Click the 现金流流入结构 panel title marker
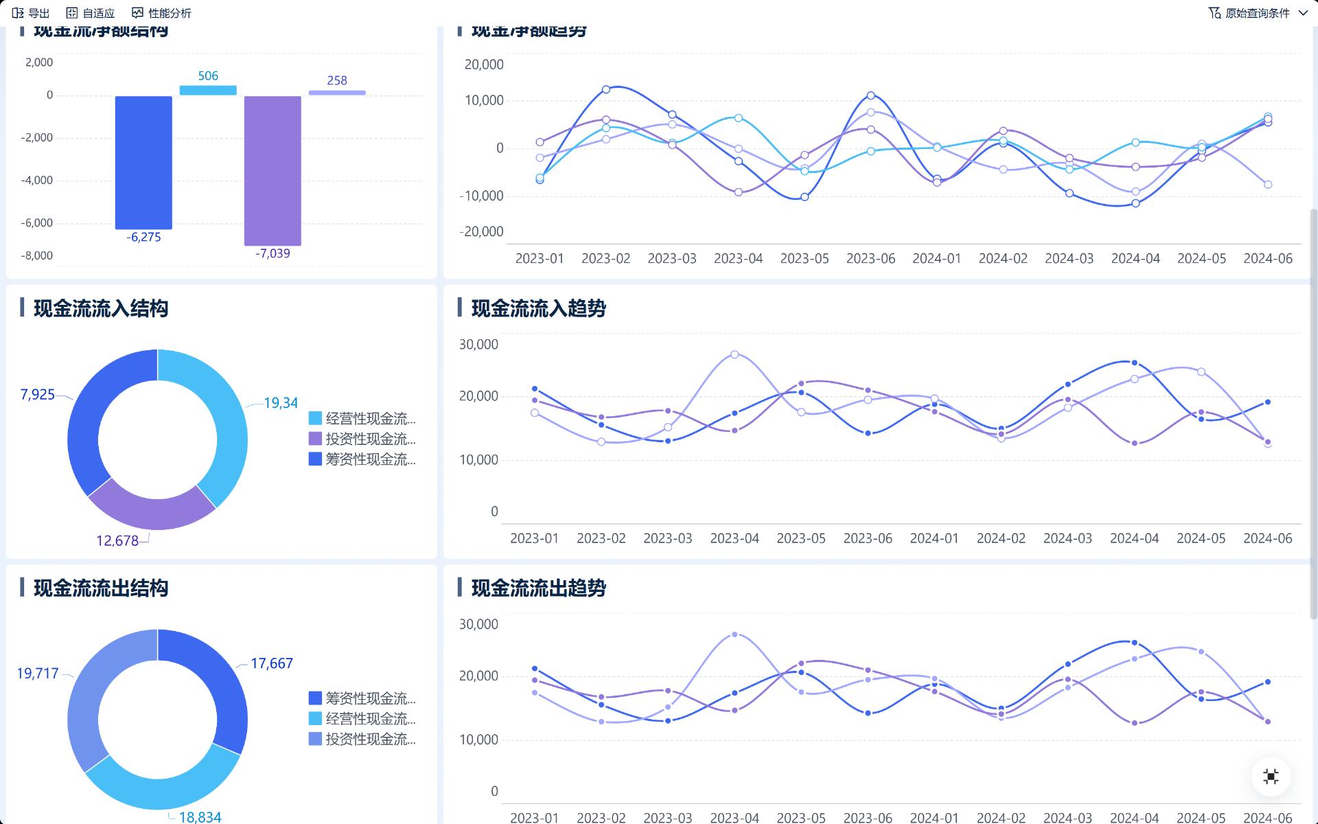This screenshot has width=1318, height=824. [x=23, y=309]
